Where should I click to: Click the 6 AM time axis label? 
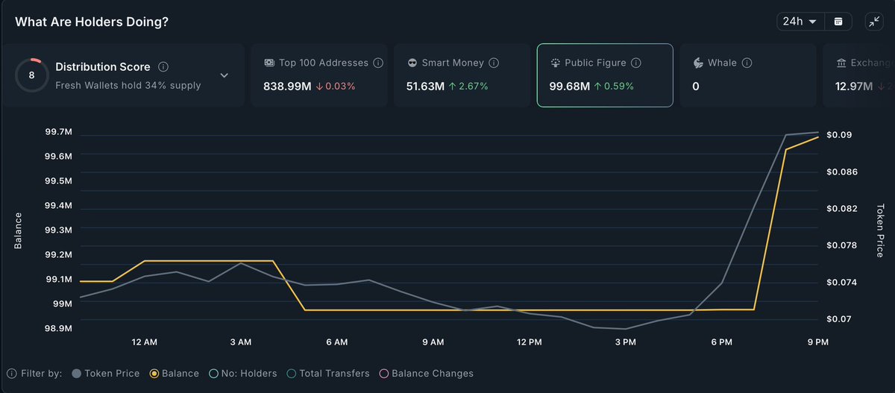point(336,342)
